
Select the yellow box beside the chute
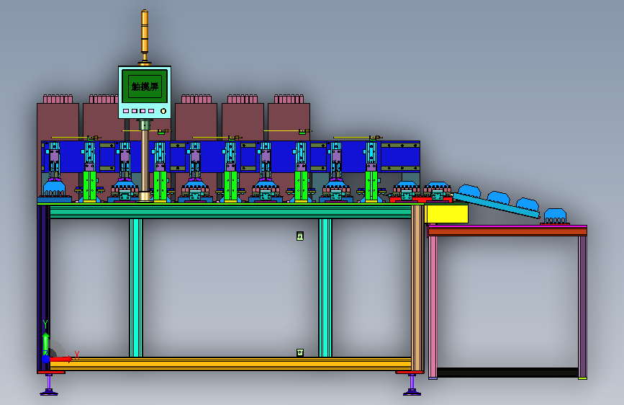click(x=446, y=213)
